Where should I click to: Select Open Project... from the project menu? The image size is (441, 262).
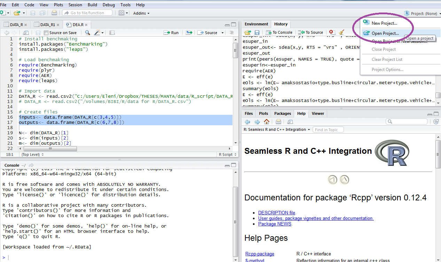385,33
